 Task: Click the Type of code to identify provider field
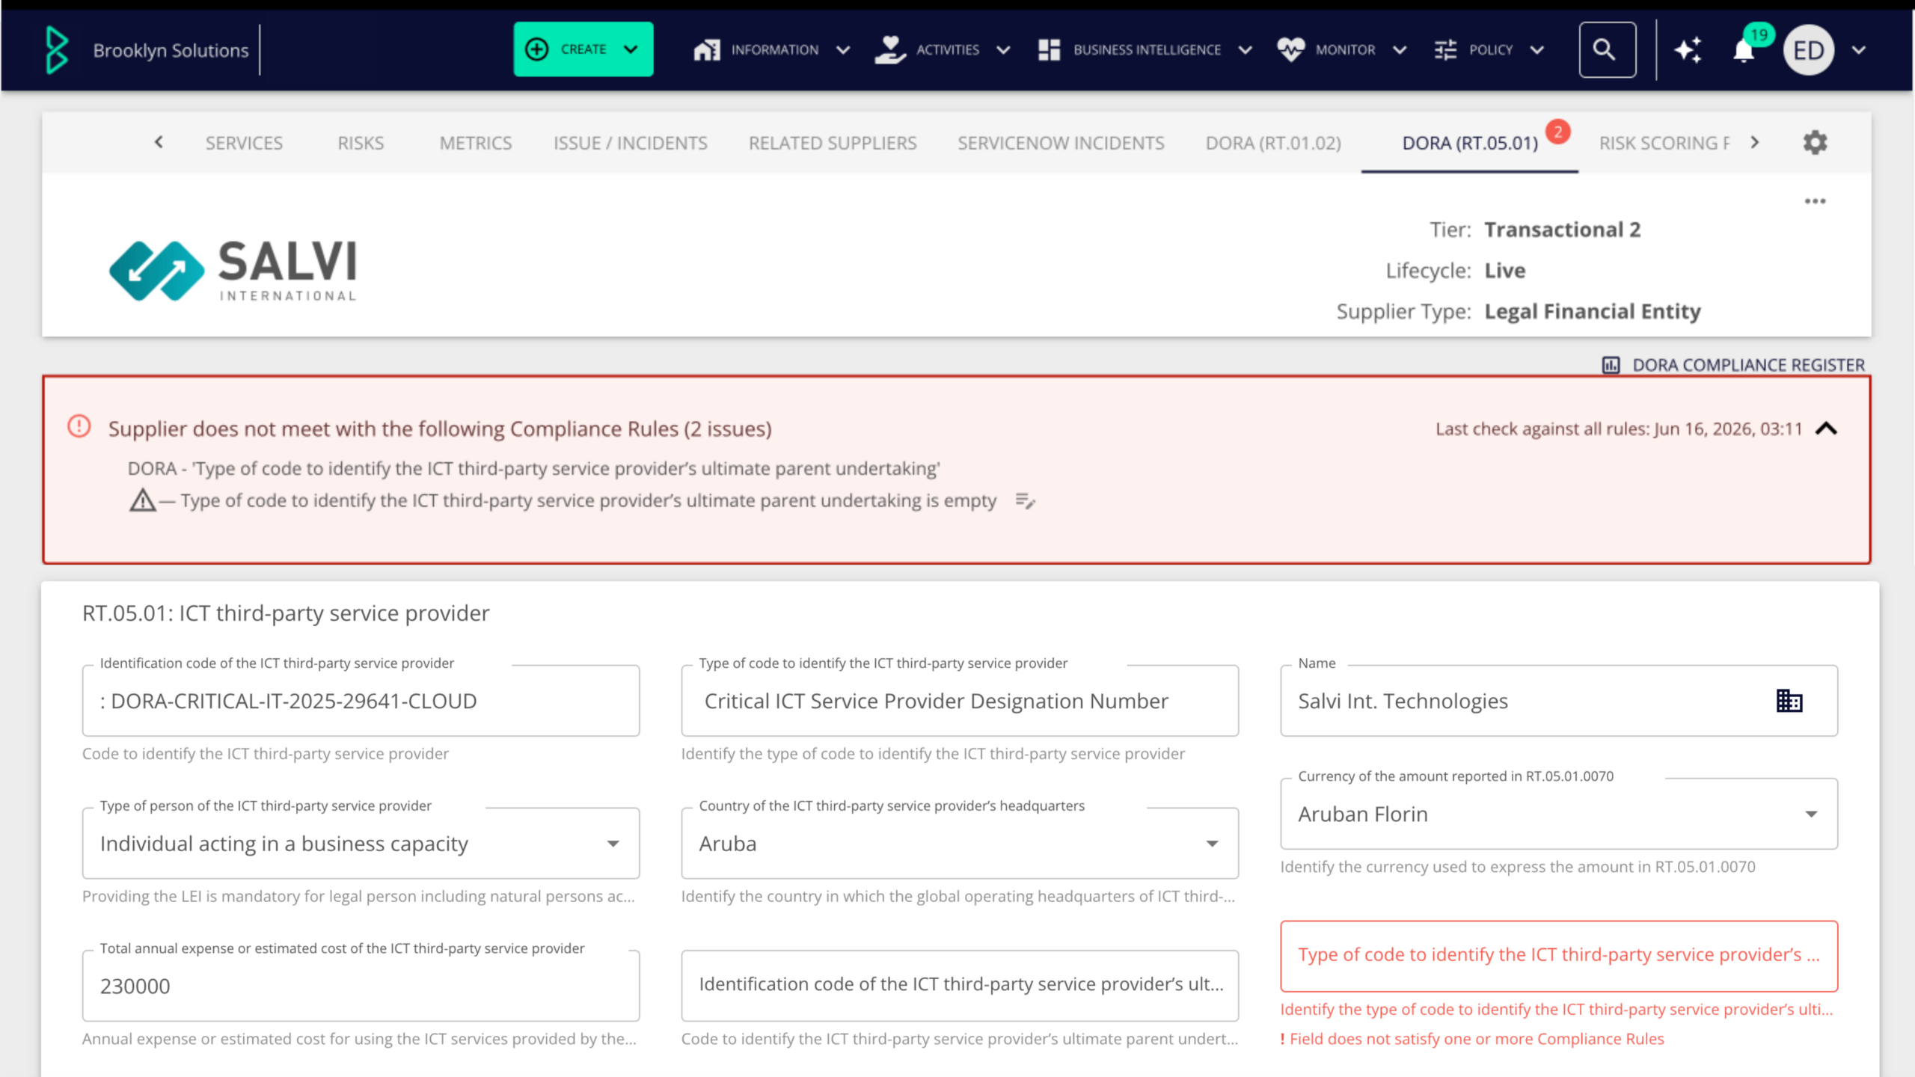pyautogui.click(x=960, y=701)
